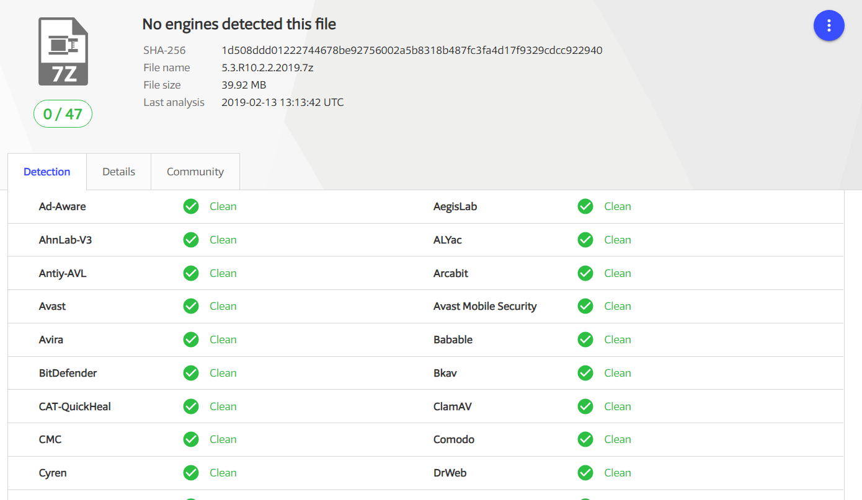Click the CAT-QuickHeal green checkmark icon
862x500 pixels.
tap(191, 406)
